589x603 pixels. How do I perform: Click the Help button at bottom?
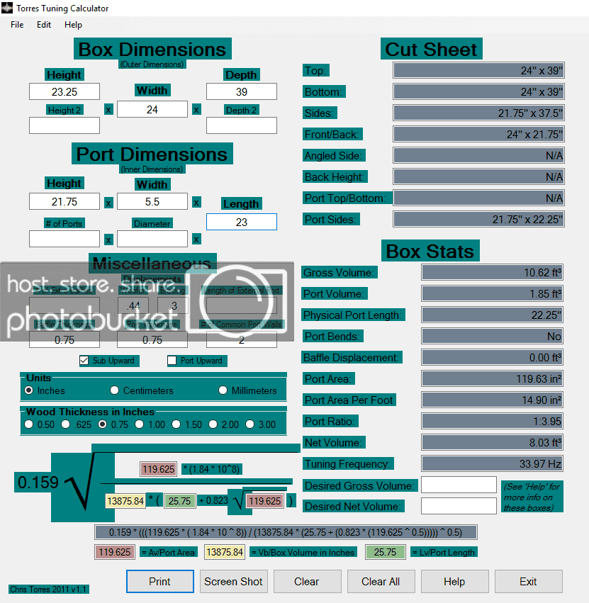click(x=455, y=581)
